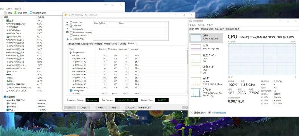299x136 pixels.
Task: Enable the Stress CPU checkbox
Action: point(71,22)
